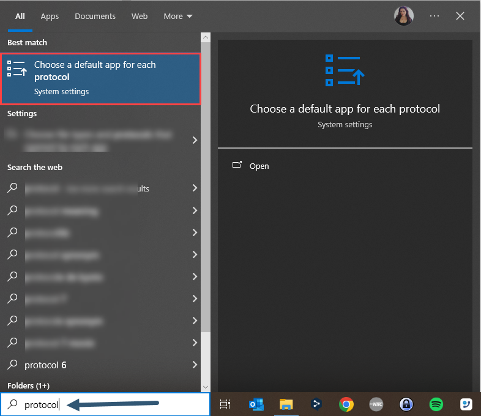Screen dimensions: 481x416
Task: Switch to the Documents tab
Action: [x=95, y=17]
